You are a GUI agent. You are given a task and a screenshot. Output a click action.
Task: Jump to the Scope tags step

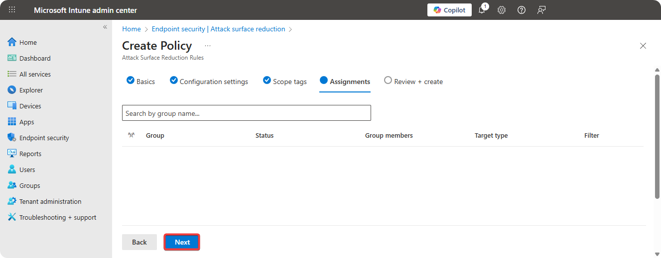point(285,82)
